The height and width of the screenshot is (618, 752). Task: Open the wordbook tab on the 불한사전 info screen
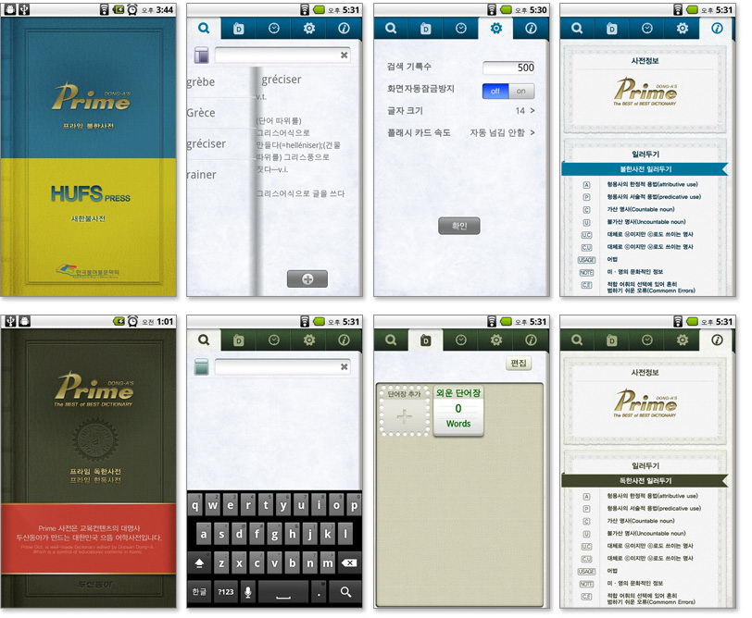point(611,29)
